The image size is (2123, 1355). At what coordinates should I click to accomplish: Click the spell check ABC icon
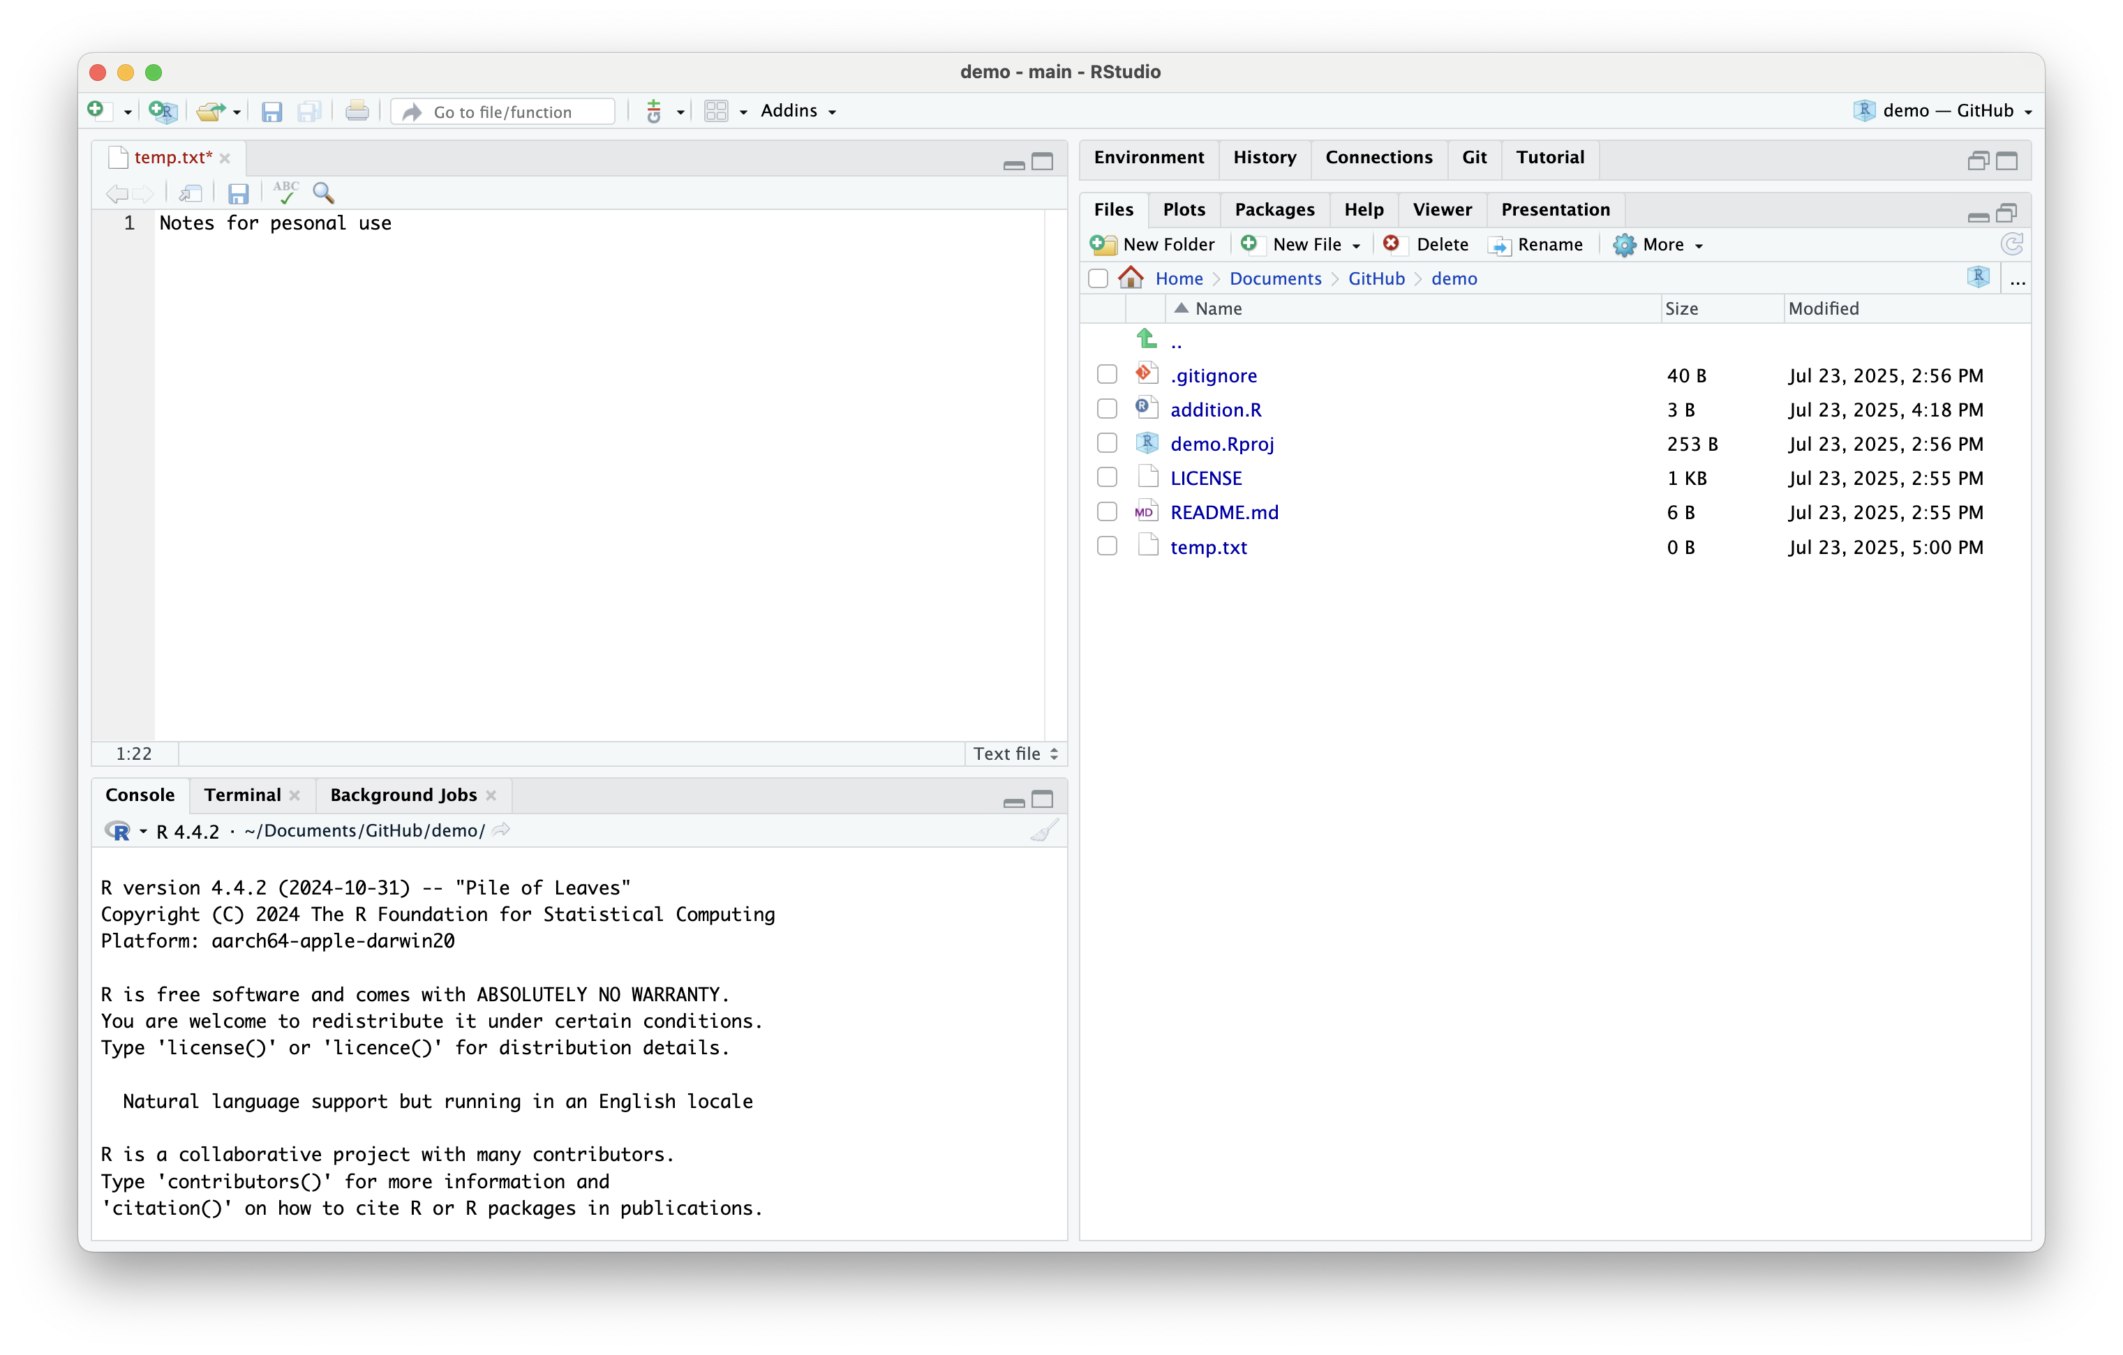[x=285, y=192]
